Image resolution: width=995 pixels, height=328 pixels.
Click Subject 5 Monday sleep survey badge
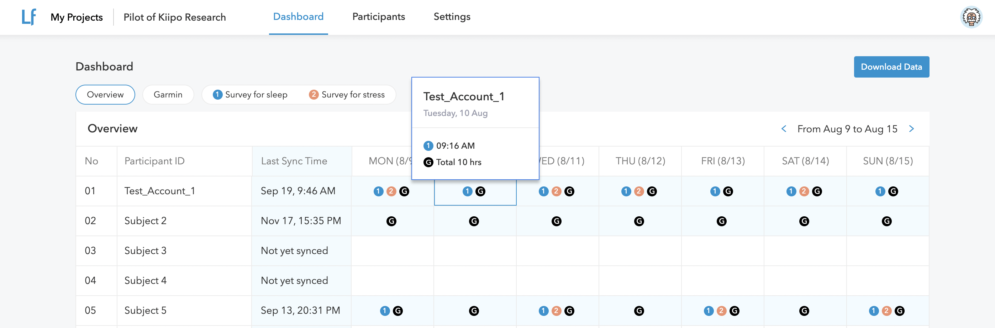(x=385, y=311)
